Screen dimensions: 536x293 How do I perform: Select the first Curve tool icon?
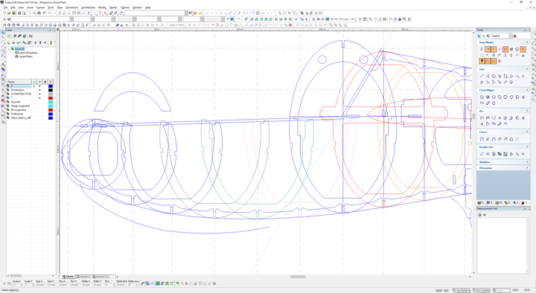pyautogui.click(x=482, y=139)
